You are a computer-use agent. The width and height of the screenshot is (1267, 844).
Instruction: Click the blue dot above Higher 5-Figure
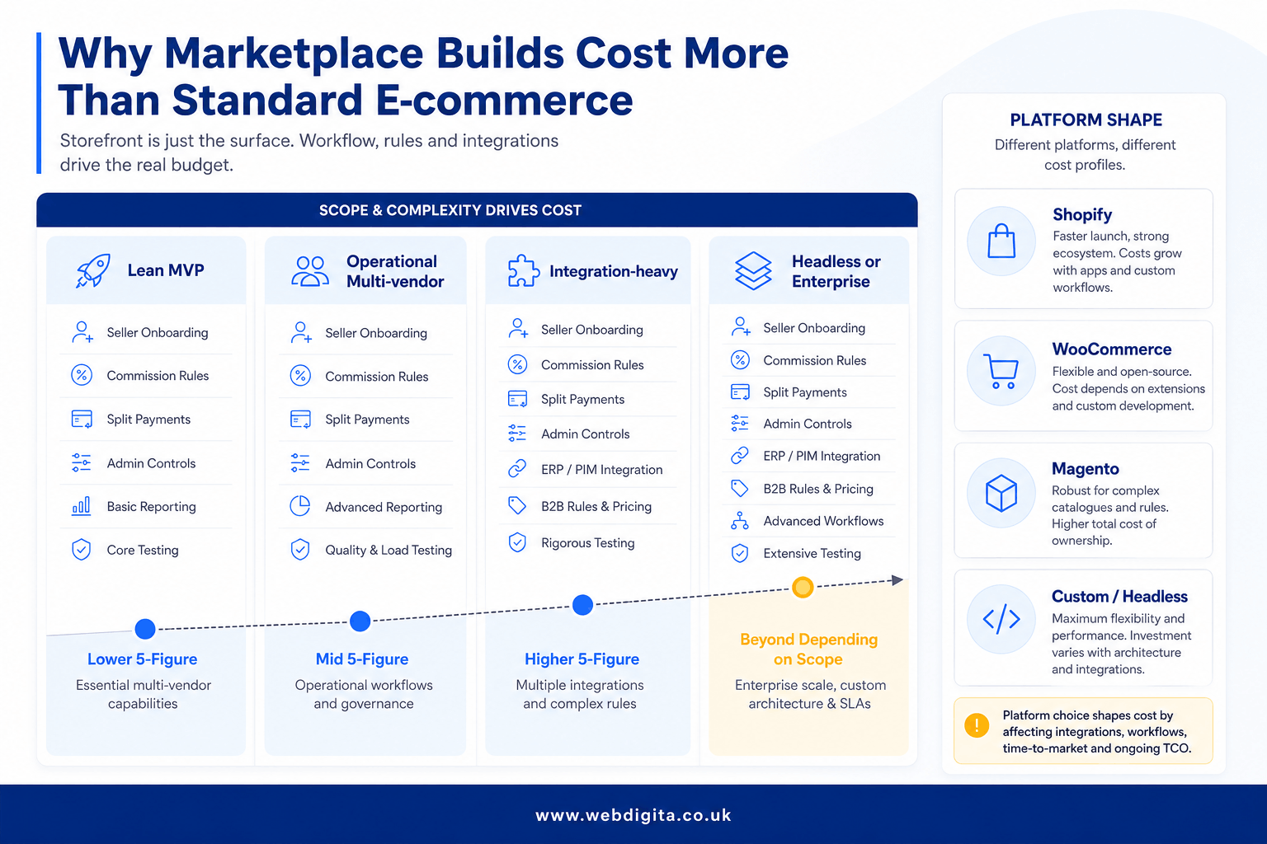pos(582,605)
